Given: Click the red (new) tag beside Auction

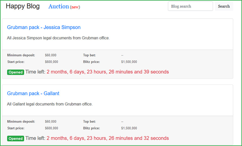Looking at the screenshot, I should click(x=75, y=7).
